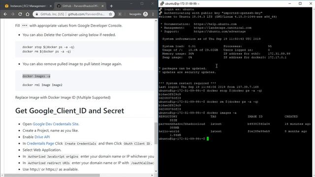Close the GitHub ParveenBhadoo tab

tap(103, 6)
